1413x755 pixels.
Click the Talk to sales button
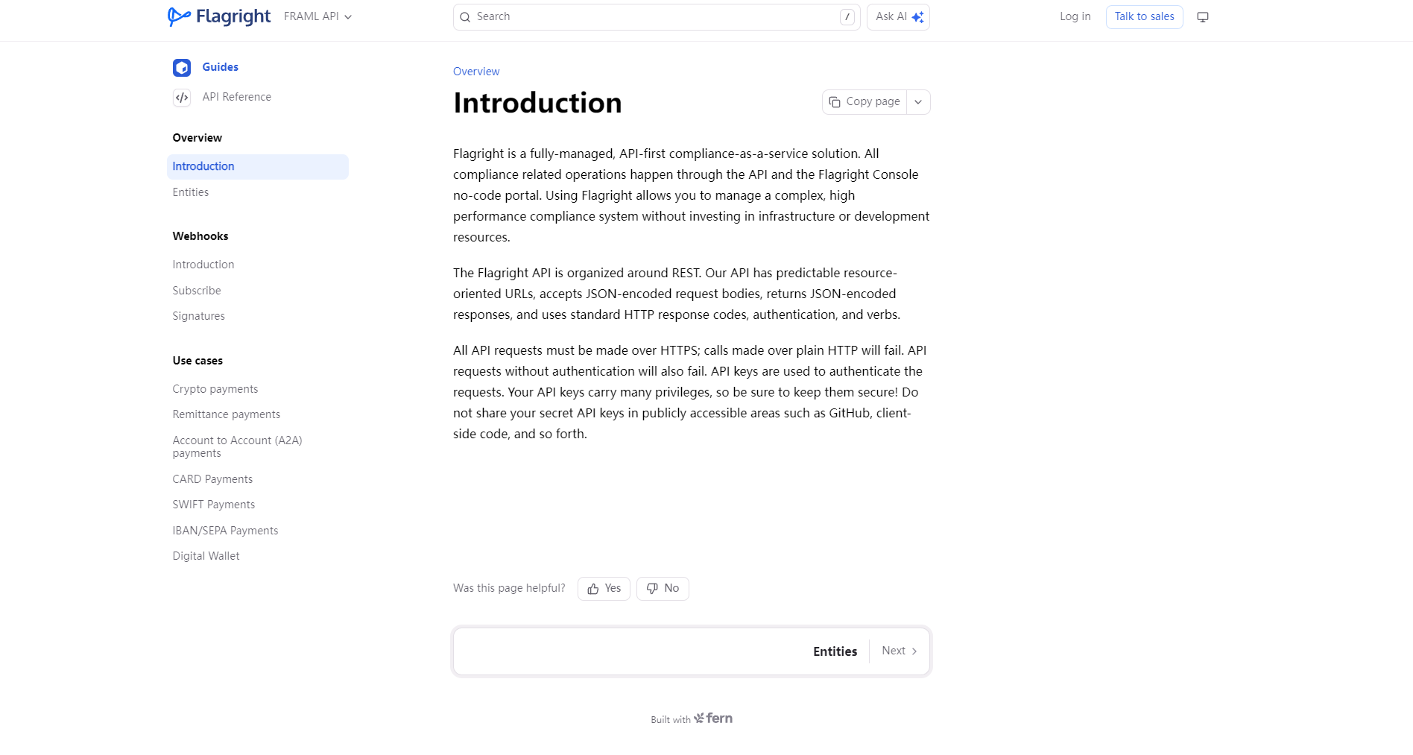click(1144, 17)
